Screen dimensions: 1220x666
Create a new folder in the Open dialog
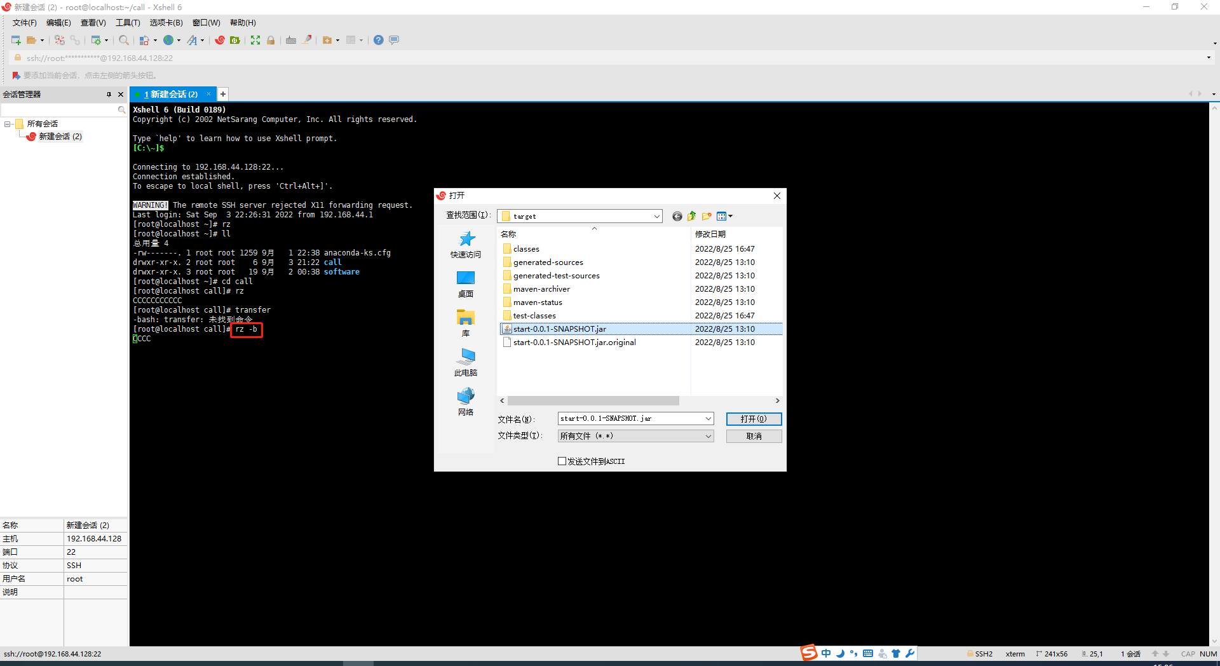tap(707, 216)
